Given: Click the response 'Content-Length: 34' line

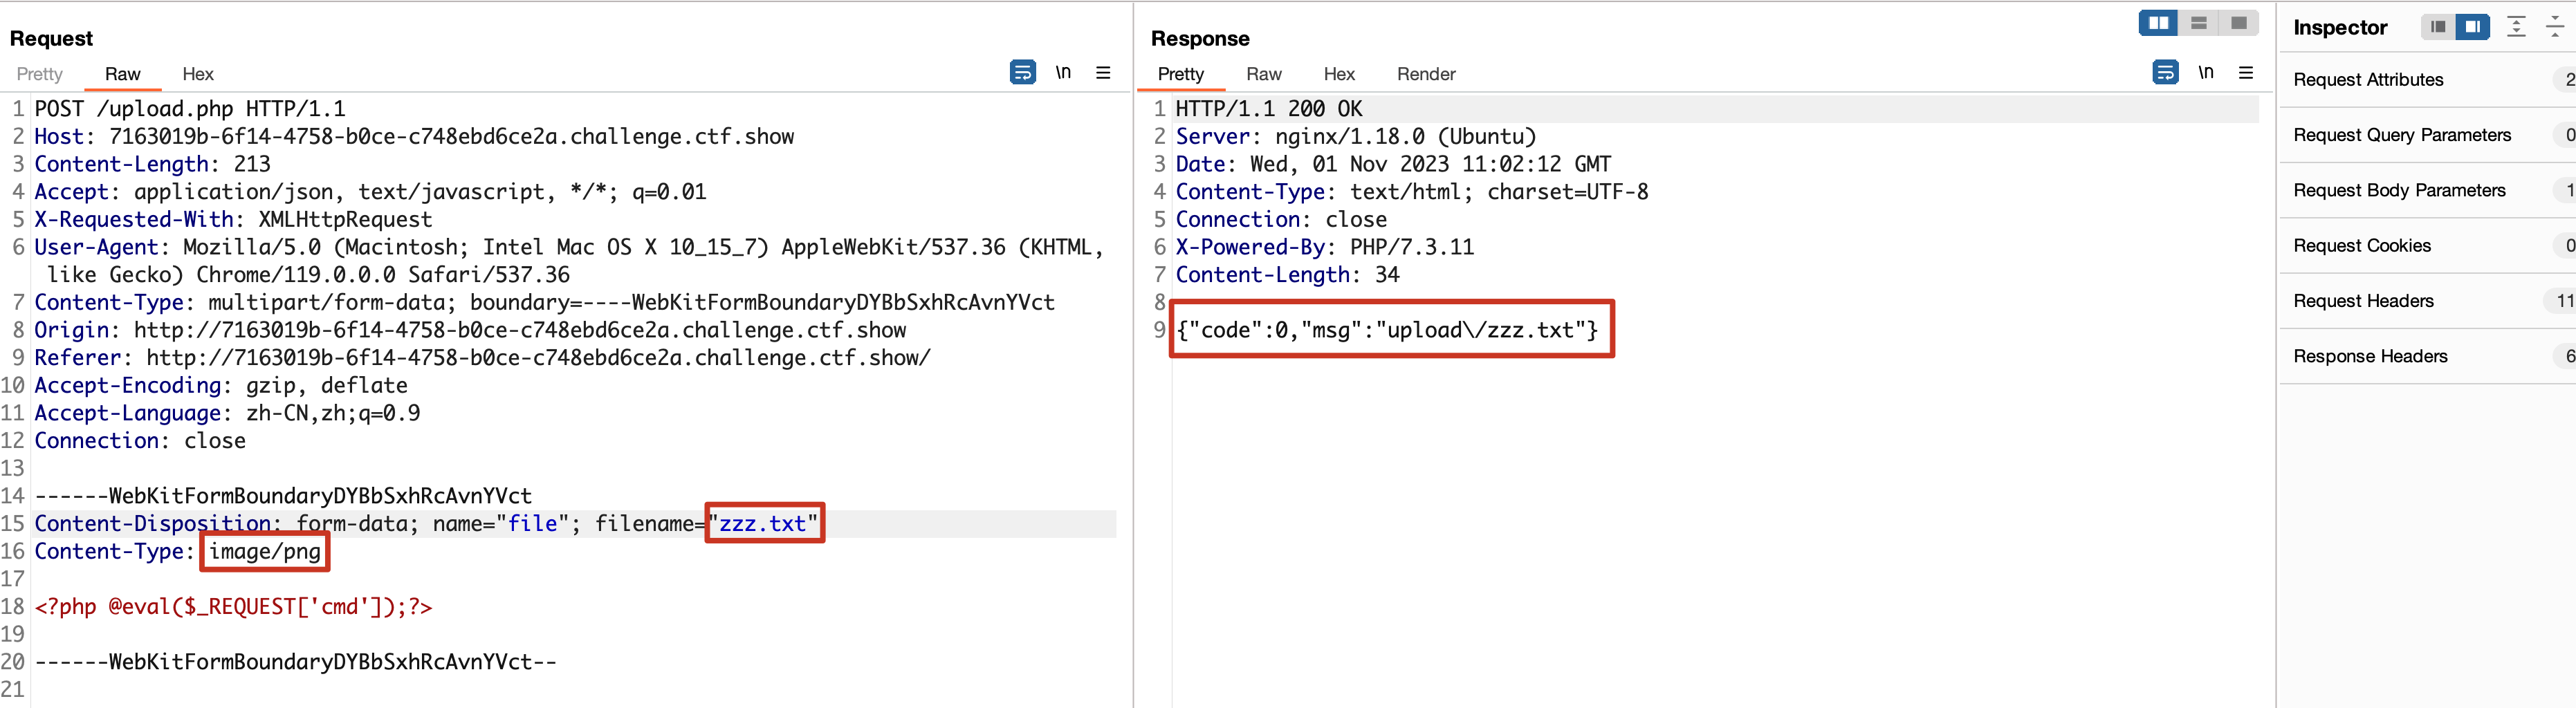Looking at the screenshot, I should click(1287, 274).
